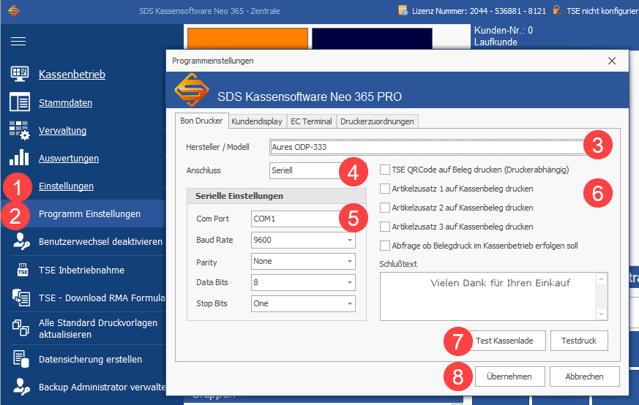Open the Kassenbetrieb link
This screenshot has width=639, height=405.
pyautogui.click(x=72, y=75)
